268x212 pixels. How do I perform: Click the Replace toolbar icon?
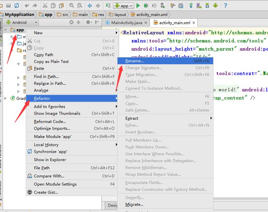coord(80,6)
